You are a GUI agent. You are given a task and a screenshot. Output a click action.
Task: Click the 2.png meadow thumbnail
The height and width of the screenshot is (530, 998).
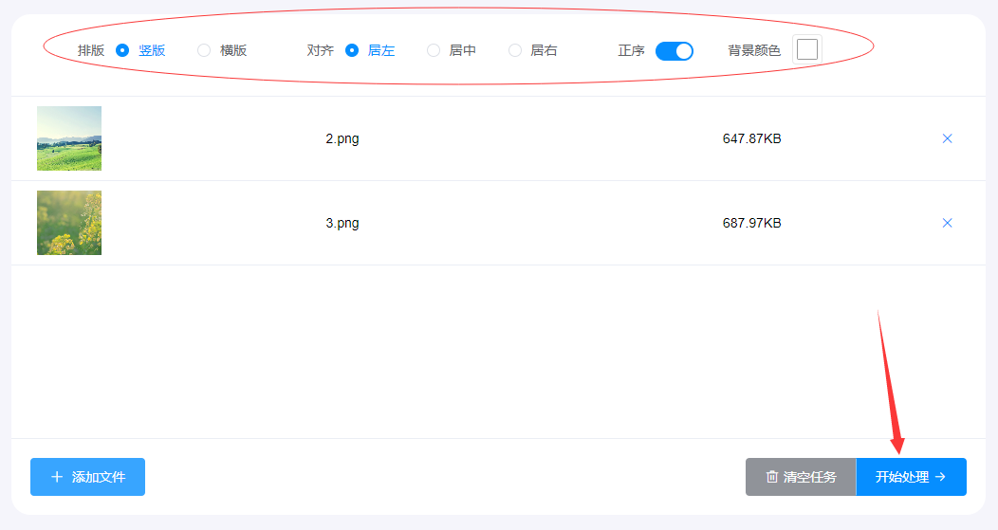[69, 138]
